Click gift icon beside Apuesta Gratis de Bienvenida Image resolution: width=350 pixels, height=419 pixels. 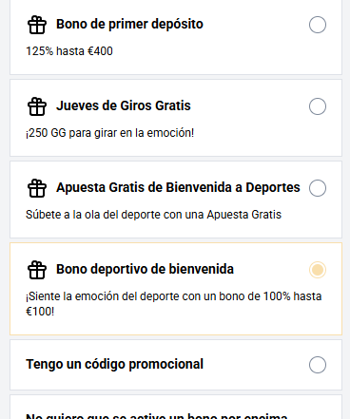coord(37,188)
